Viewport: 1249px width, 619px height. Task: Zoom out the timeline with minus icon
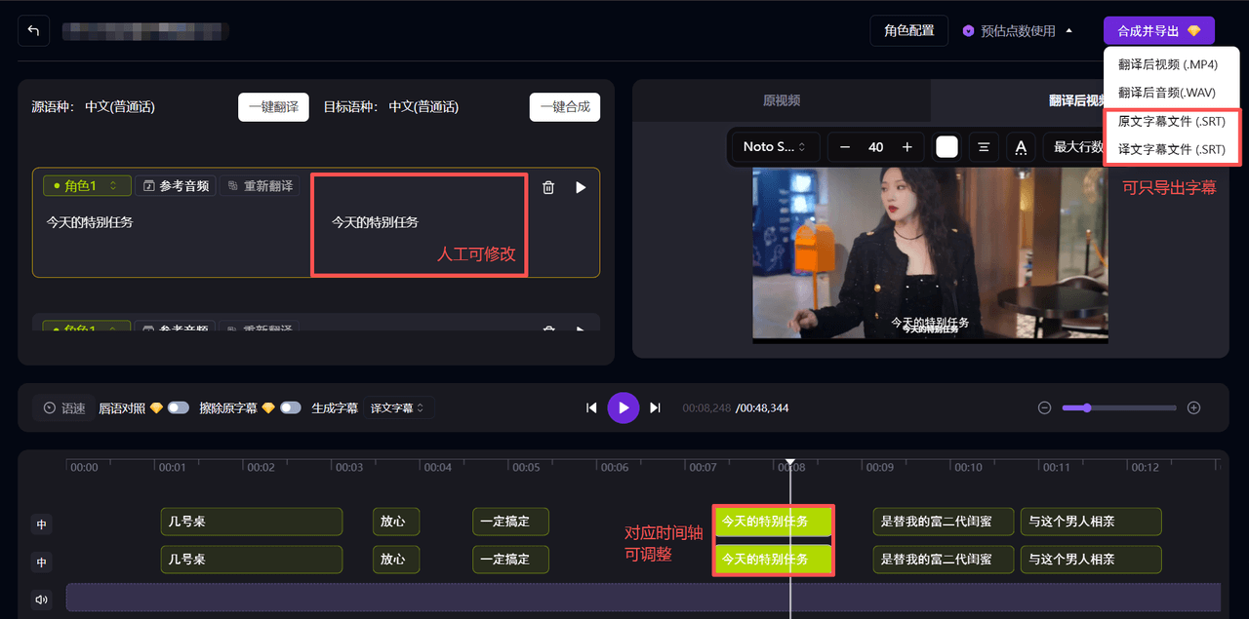point(1044,407)
